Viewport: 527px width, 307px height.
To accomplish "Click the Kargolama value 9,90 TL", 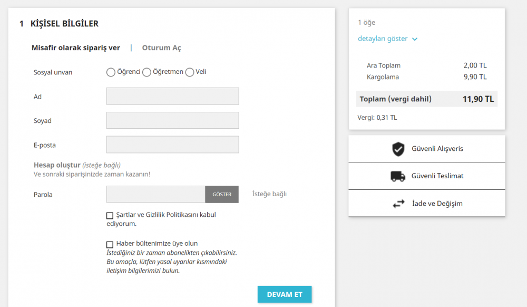I will (x=475, y=77).
